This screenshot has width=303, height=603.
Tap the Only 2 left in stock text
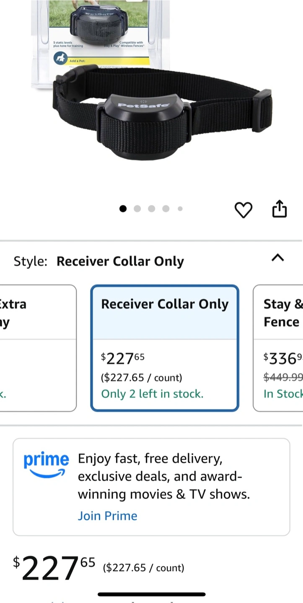point(152,394)
